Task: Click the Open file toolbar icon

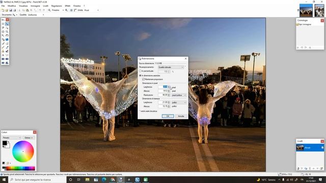Action: [7, 10]
